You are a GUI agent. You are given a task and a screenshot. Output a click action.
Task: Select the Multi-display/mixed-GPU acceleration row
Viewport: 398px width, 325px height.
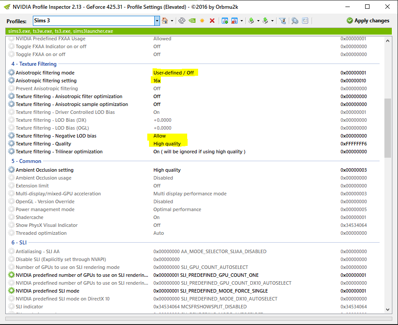(x=194, y=194)
